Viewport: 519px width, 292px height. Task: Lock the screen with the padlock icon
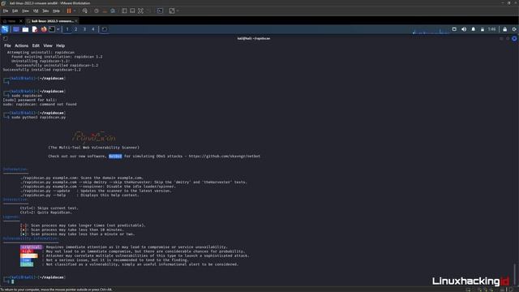(x=504, y=29)
